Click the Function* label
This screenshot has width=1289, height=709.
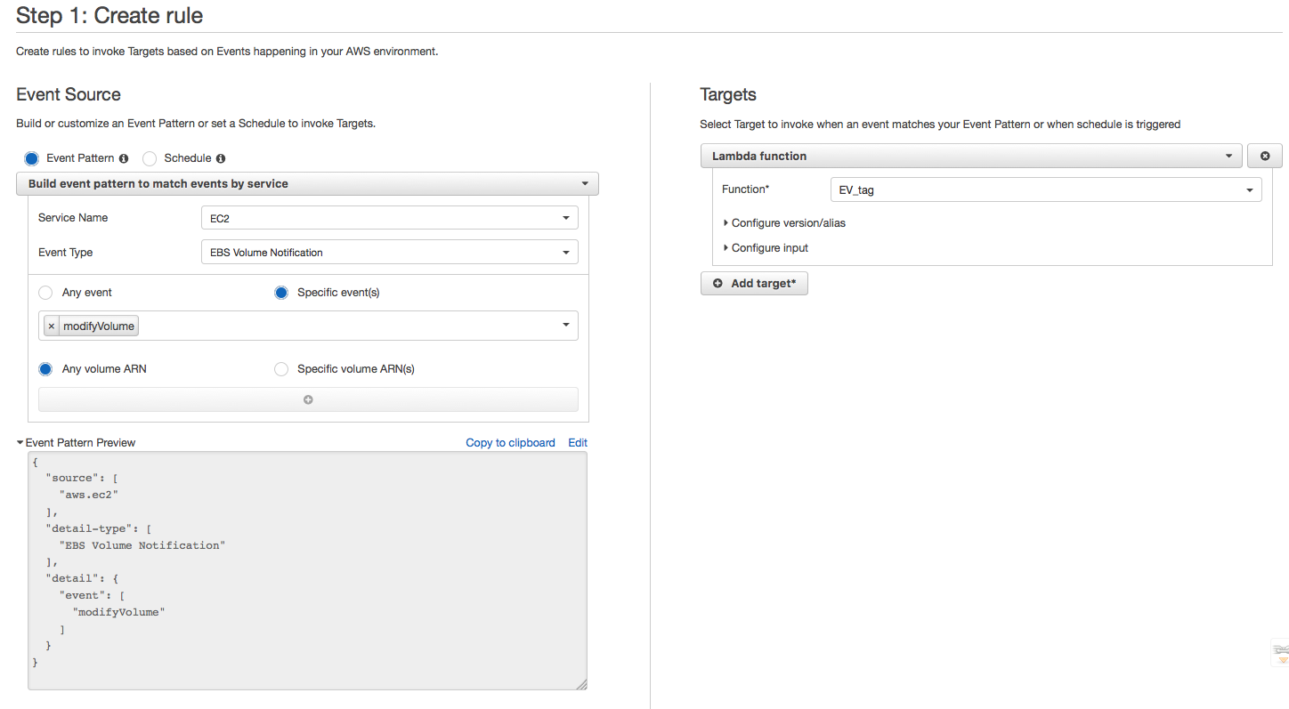[x=745, y=189]
